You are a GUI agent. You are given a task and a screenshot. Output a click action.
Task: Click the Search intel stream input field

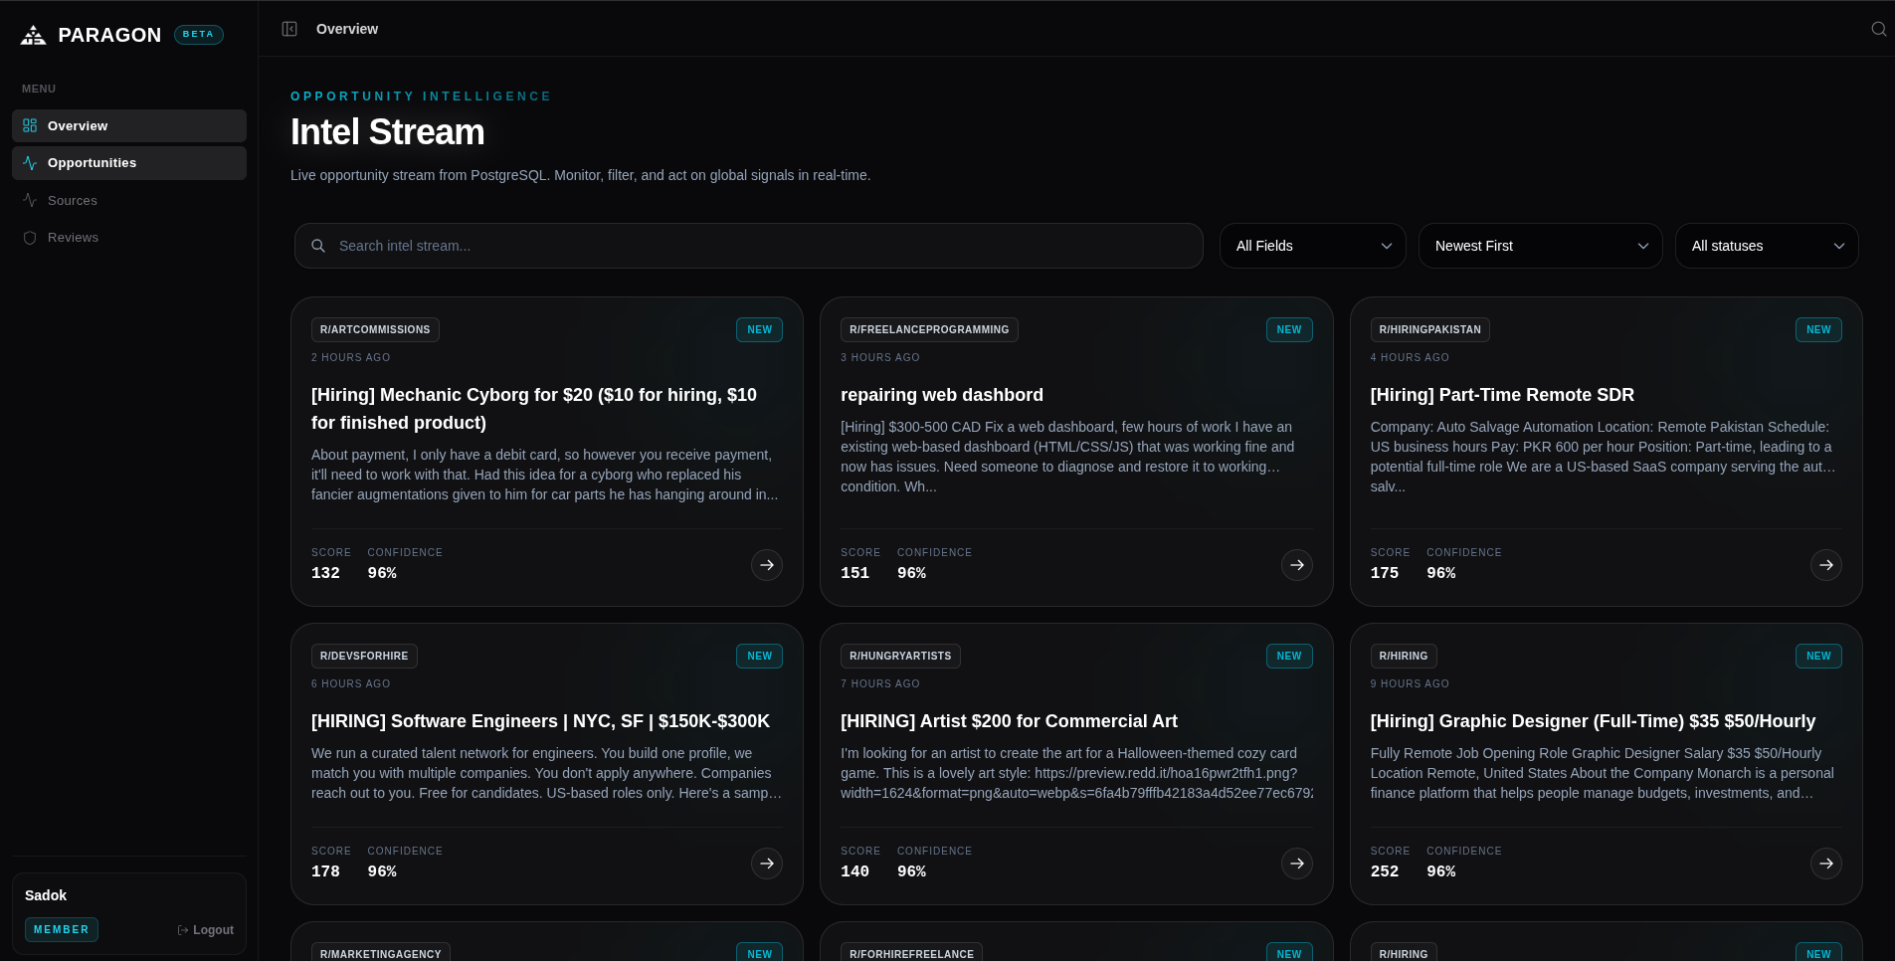coord(749,246)
